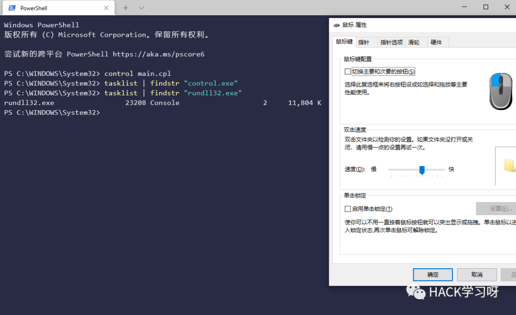Click the 确定 button
This screenshot has height=315, width=516.
coord(433,274)
